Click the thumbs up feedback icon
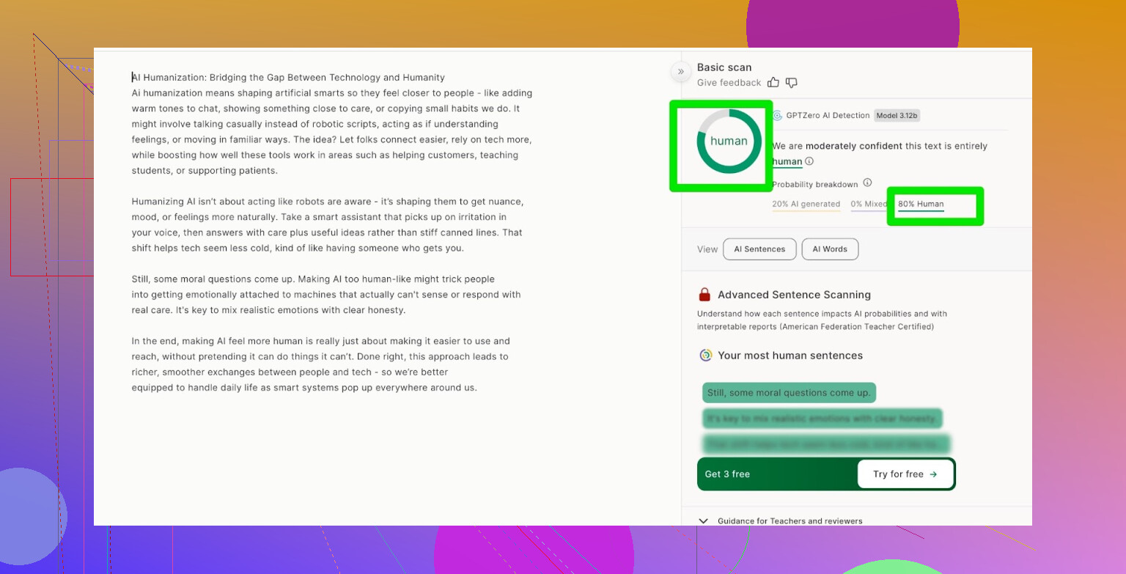 point(774,83)
